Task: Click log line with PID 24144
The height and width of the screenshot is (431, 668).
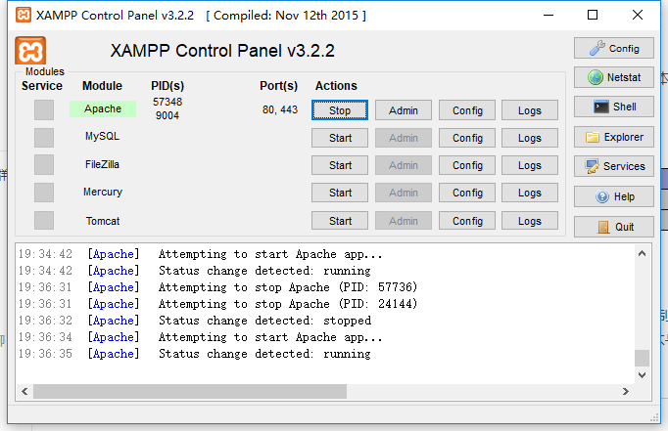Action: (x=217, y=304)
